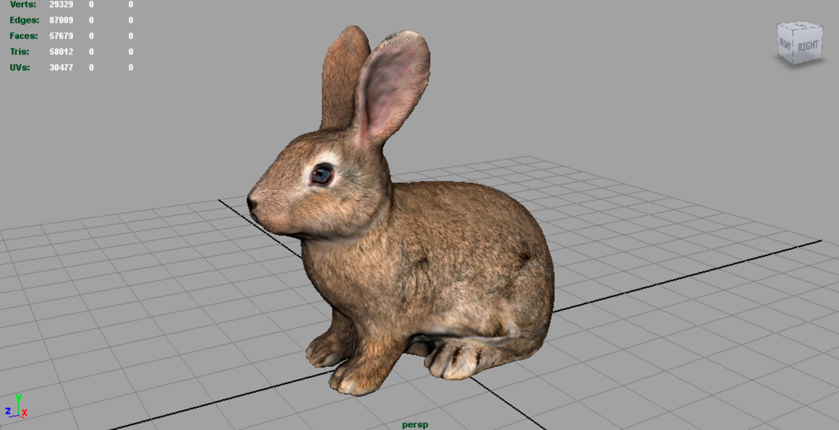
Task: Select the rabbit model by its eye
Action: [x=322, y=175]
